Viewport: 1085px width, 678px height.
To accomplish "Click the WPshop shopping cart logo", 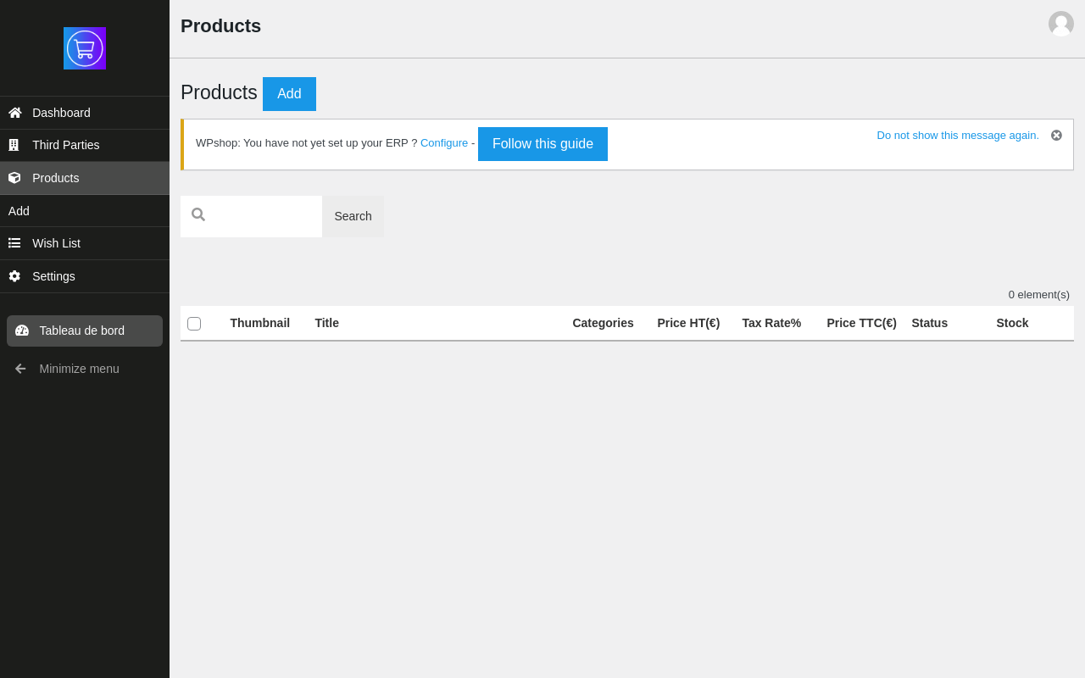I will tap(85, 48).
